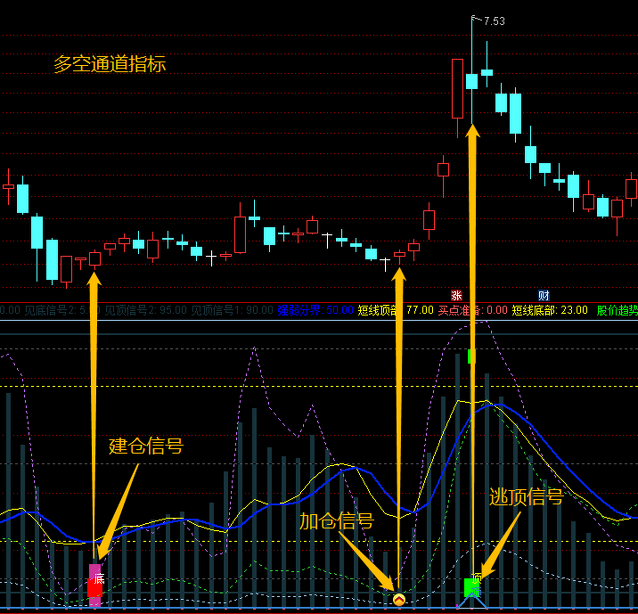
Task: Click the 短线底部: 23.00 label
Action: [x=550, y=310]
